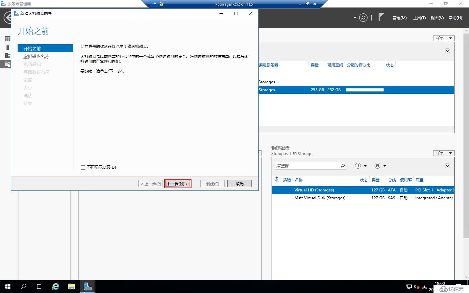The image size is (469, 293).
Task: Sort physical disks by 总线 column
Action: point(392,180)
